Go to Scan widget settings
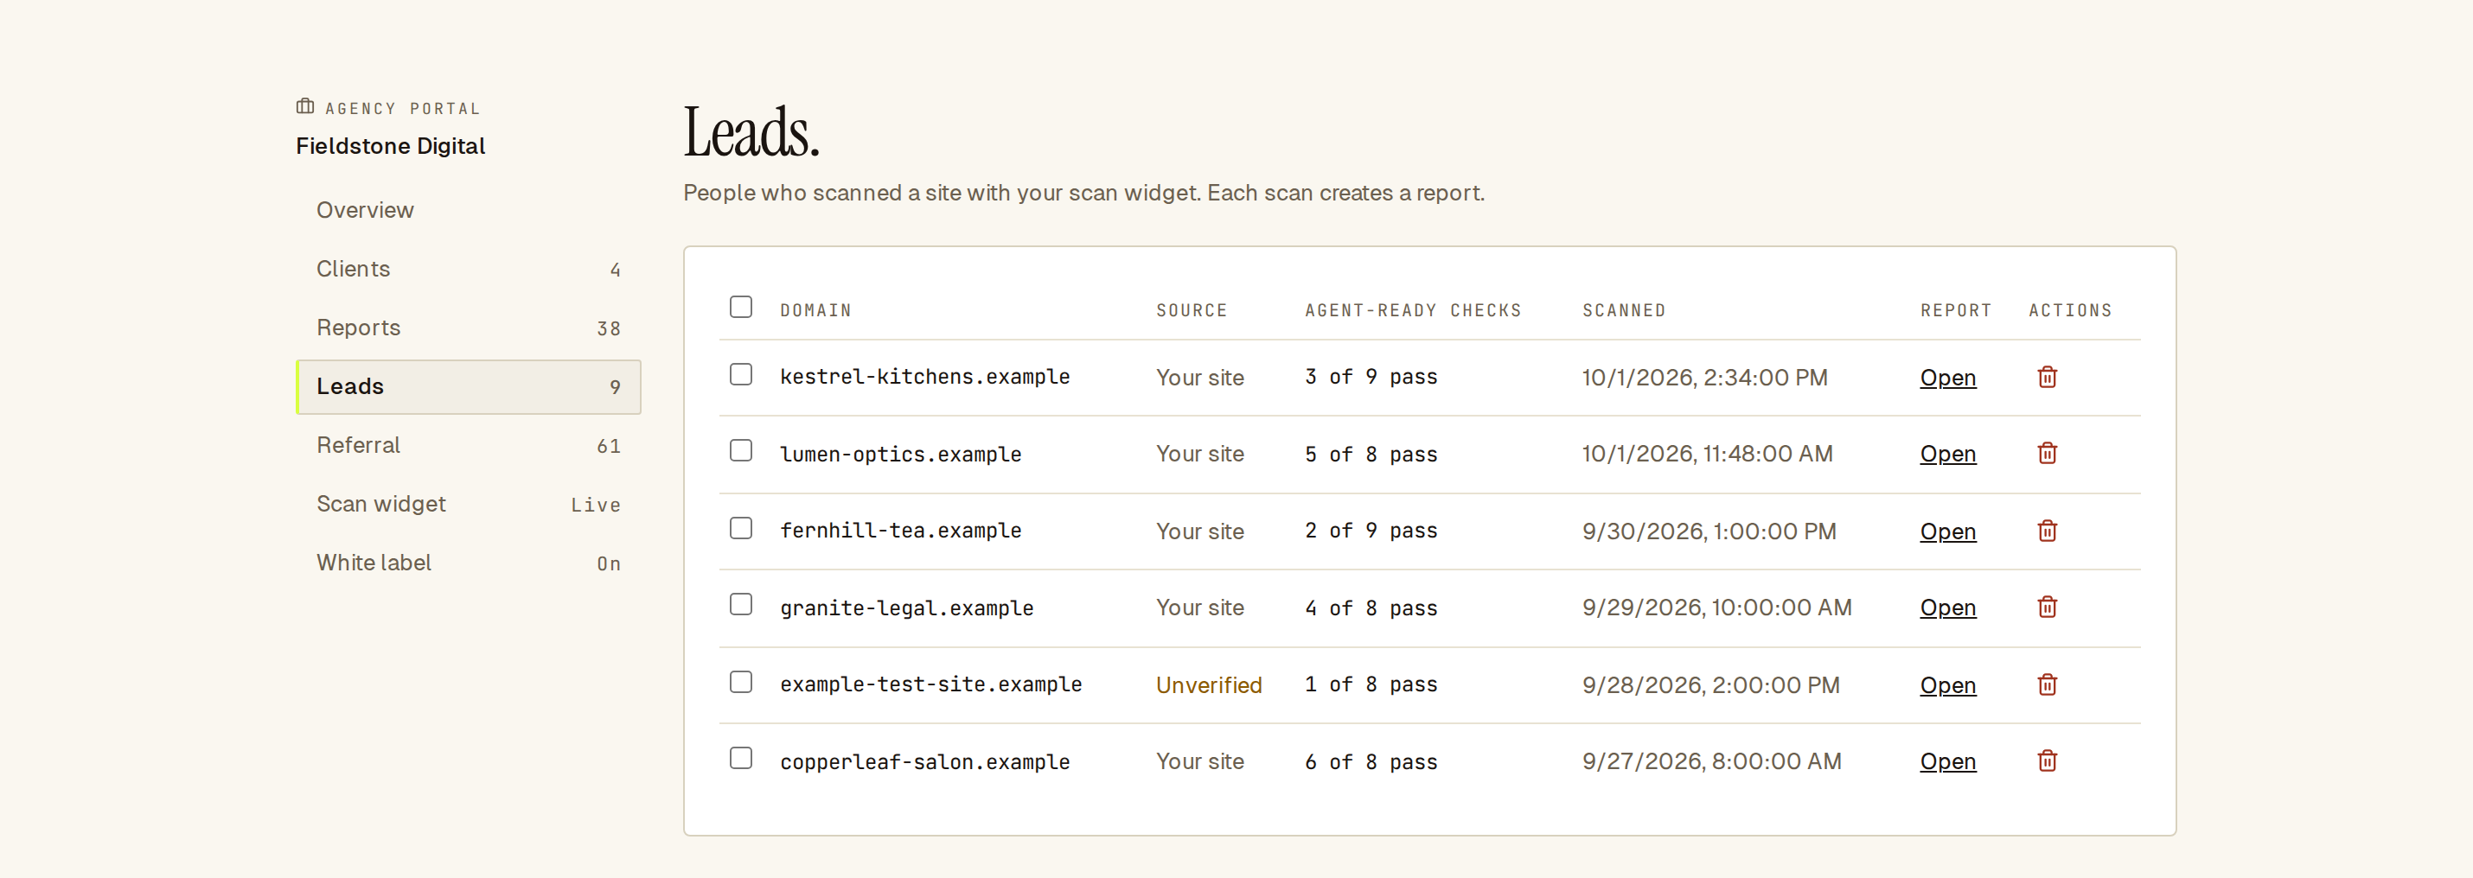The width and height of the screenshot is (2473, 878). (x=469, y=504)
